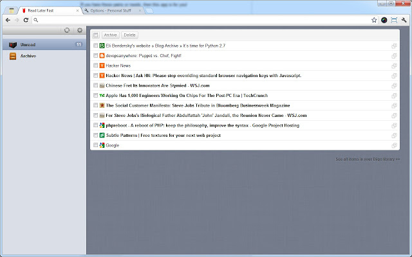Image resolution: width=412 pixels, height=257 pixels.
Task: Open page icon for Apple Engineers row
Action: [394, 96]
